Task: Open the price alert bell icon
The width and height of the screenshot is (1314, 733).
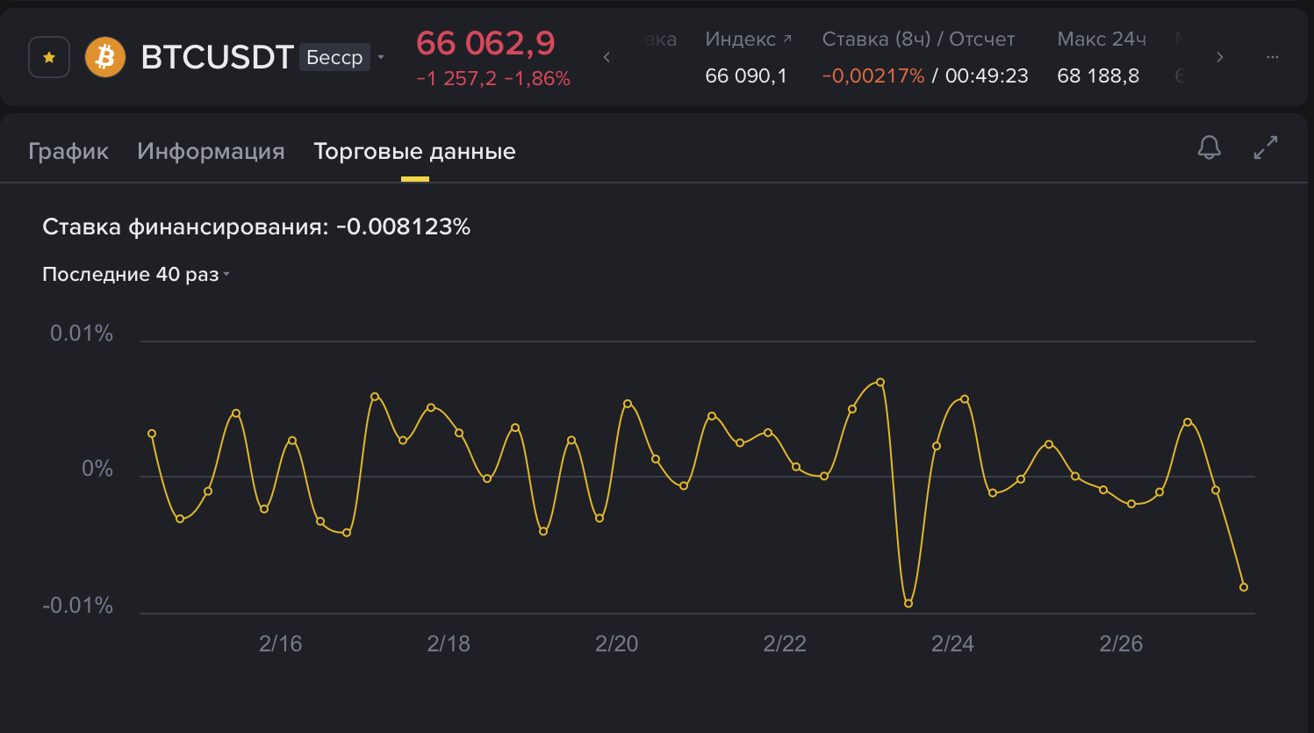Action: (x=1209, y=147)
